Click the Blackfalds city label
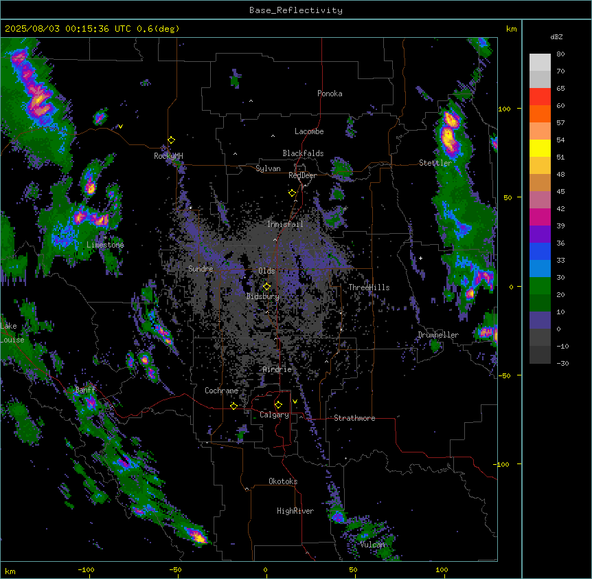 tap(303, 153)
